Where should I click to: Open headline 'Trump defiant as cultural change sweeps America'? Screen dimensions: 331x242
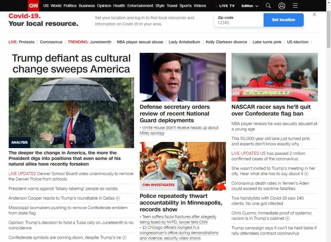pyautogui.click(x=71, y=64)
